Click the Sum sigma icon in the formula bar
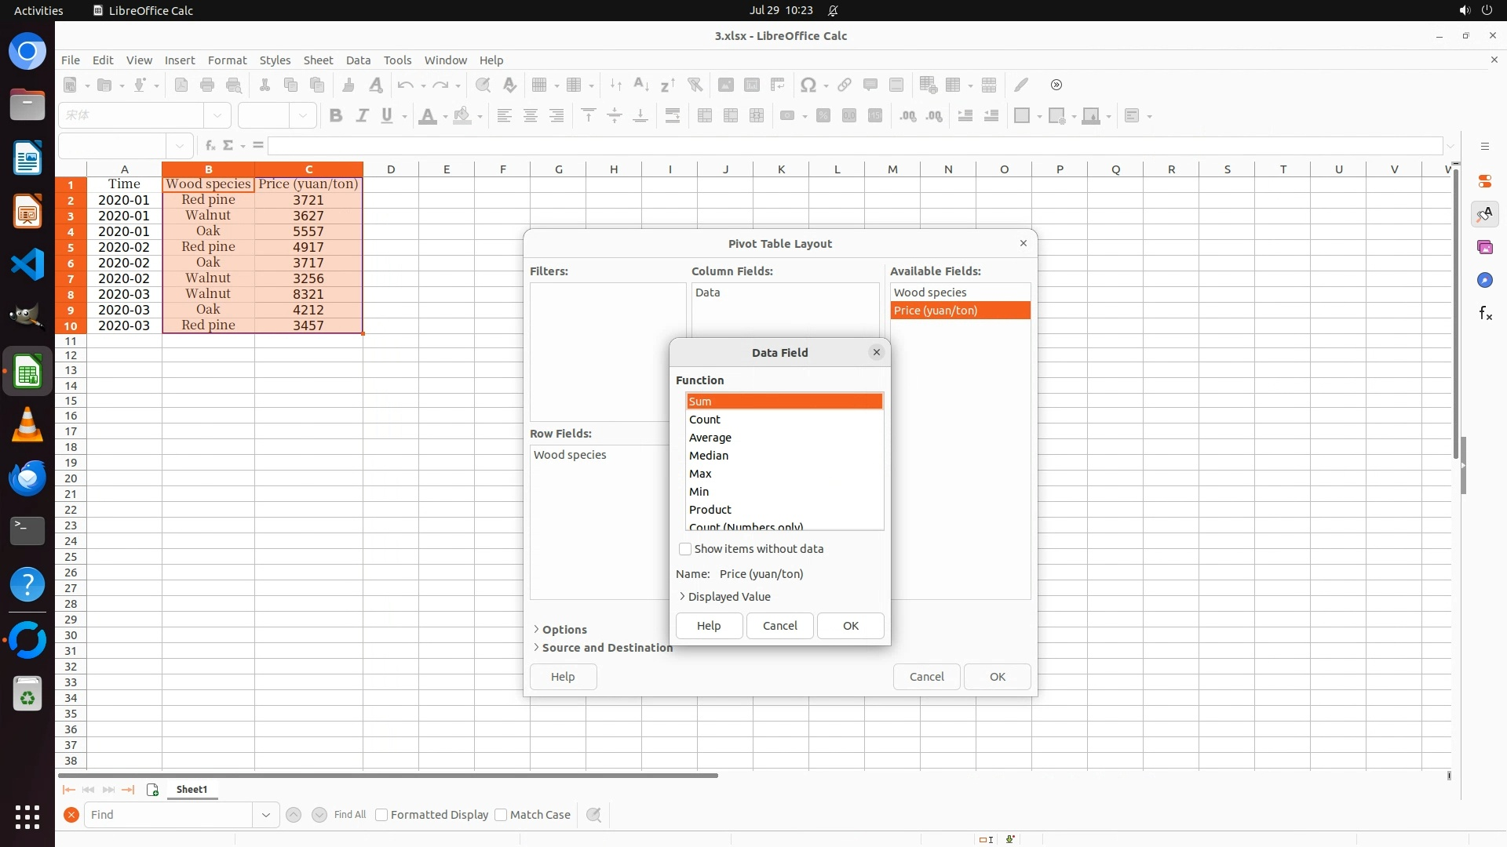This screenshot has height=847, width=1507. tap(228, 145)
